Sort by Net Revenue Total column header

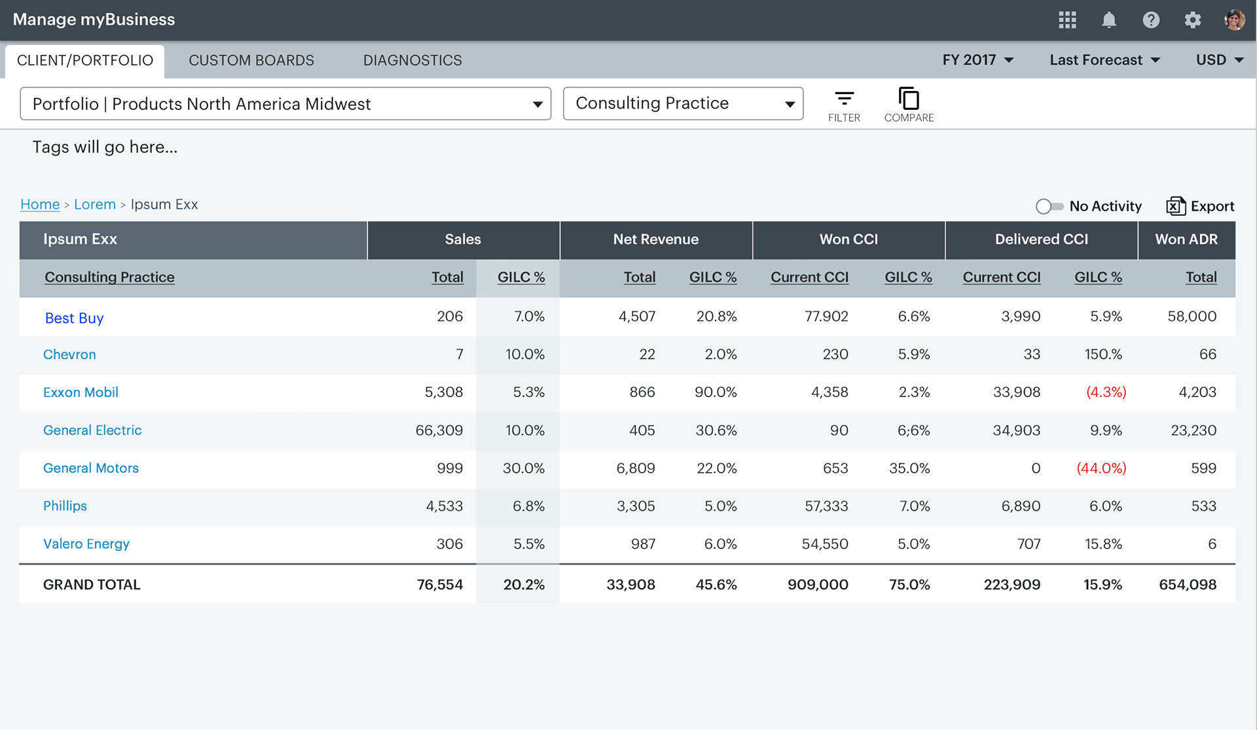pos(639,277)
